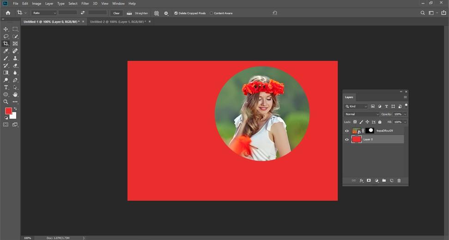
Task: Select the Rectangular Marquee tool
Action: click(15, 29)
